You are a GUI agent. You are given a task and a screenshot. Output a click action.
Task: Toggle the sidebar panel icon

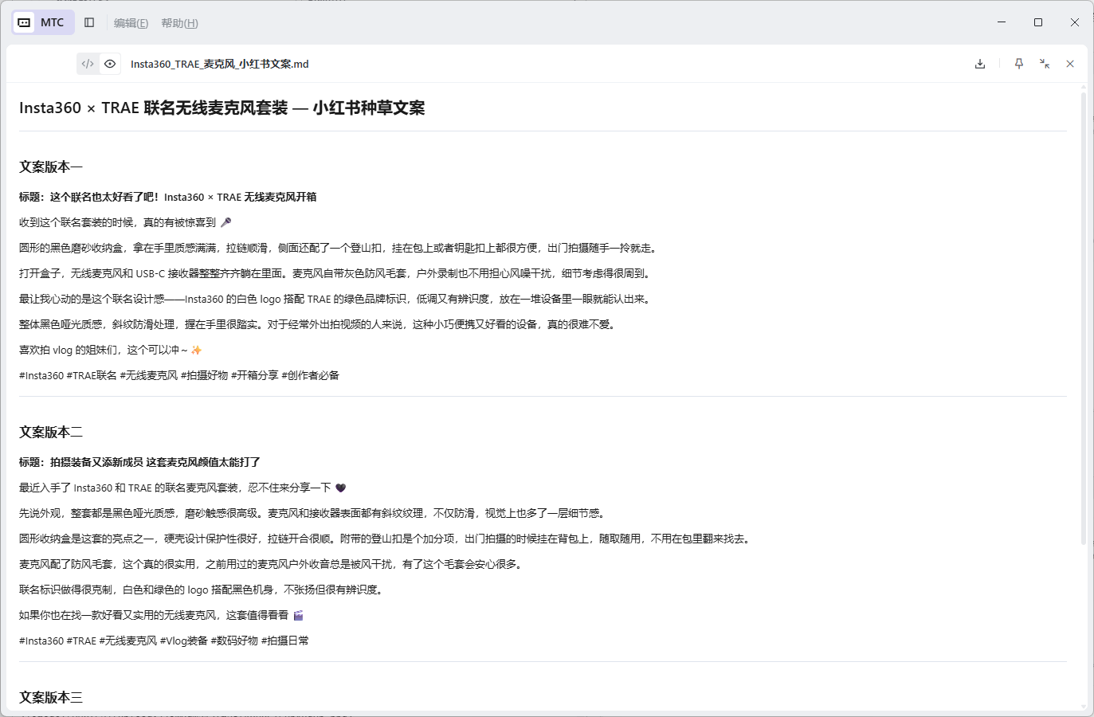point(89,22)
